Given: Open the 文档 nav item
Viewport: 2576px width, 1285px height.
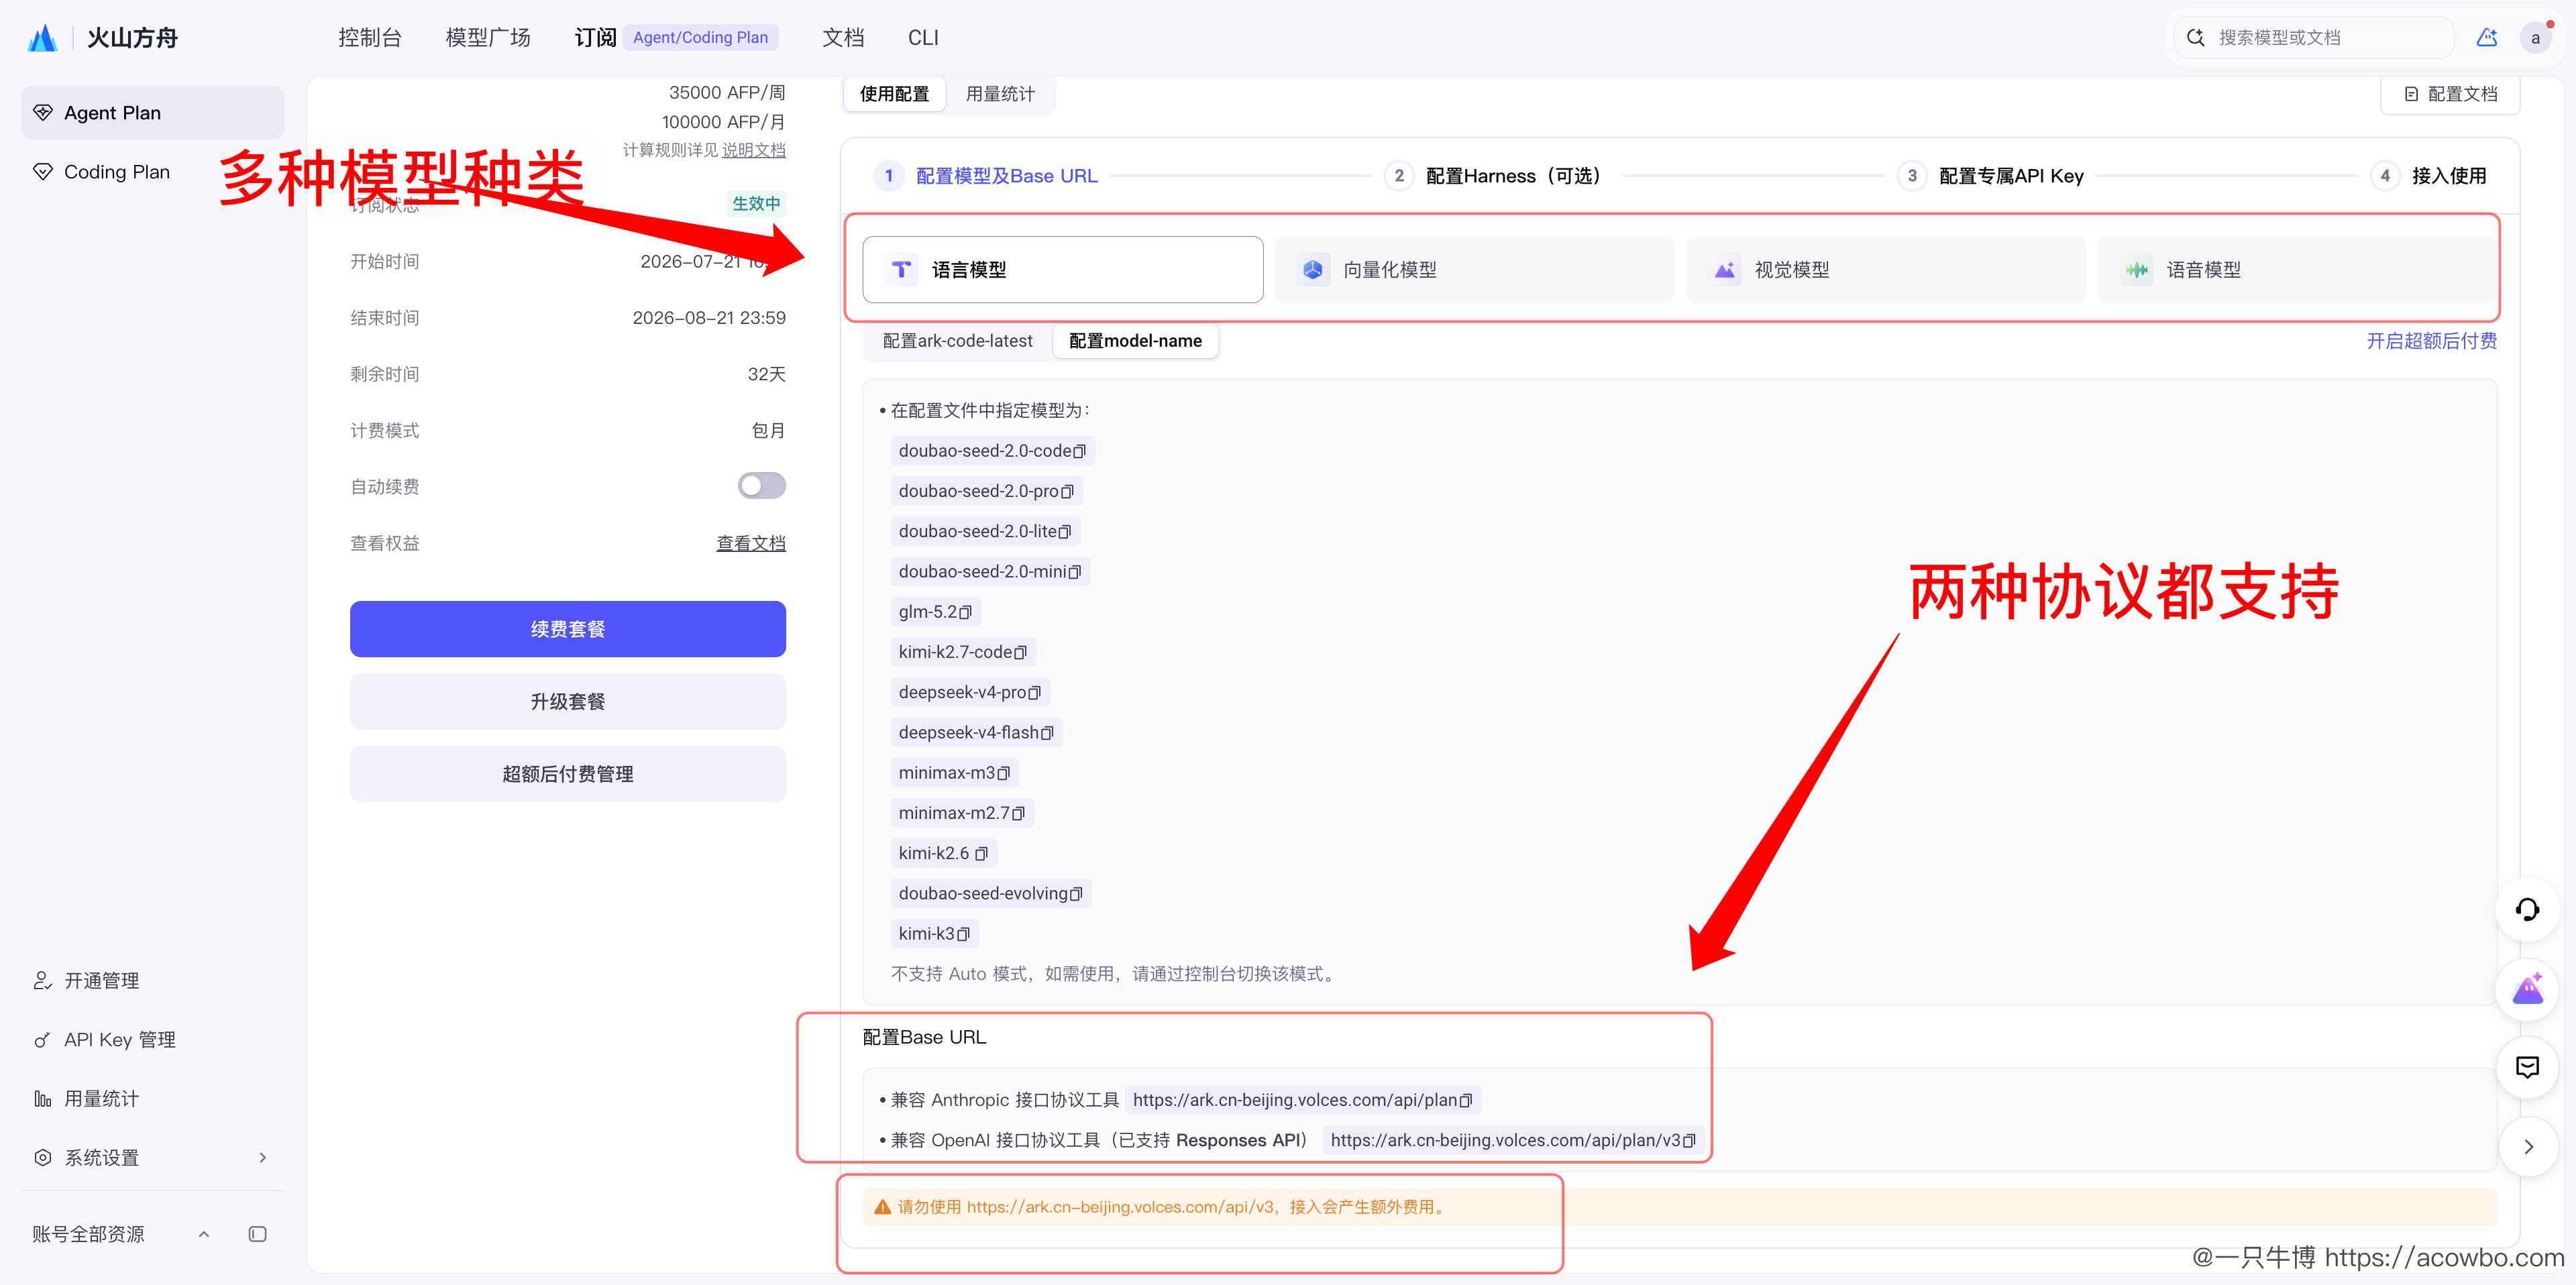Looking at the screenshot, I should [843, 38].
